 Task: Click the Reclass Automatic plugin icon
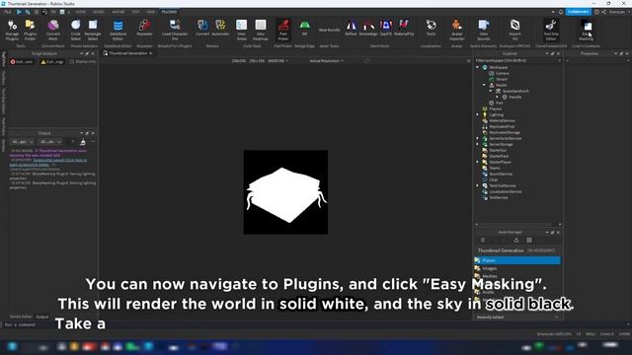pyautogui.click(x=220, y=29)
